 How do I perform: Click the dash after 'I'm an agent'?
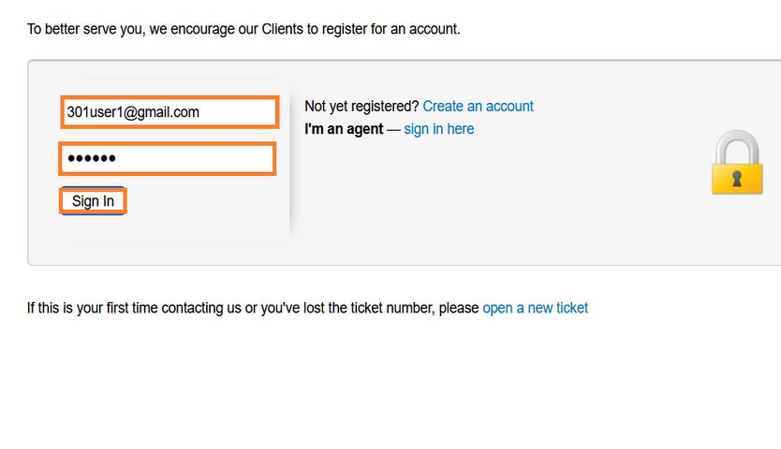coord(393,129)
